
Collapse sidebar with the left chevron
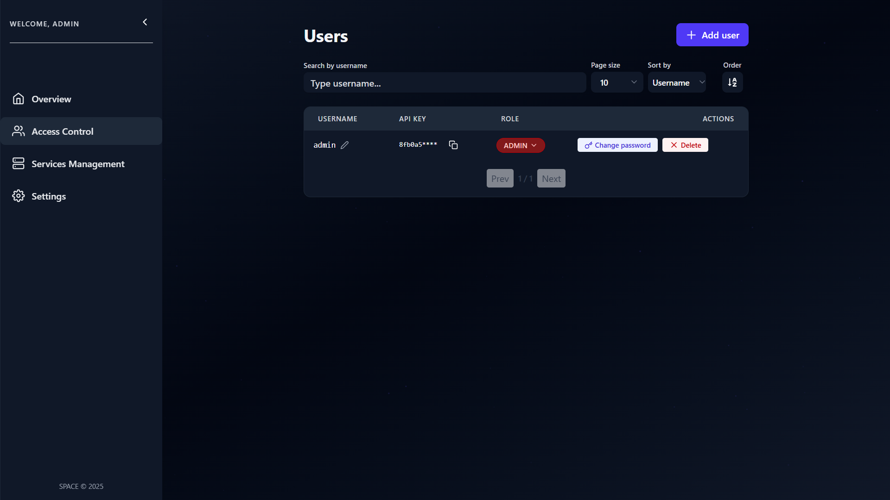[x=145, y=22]
